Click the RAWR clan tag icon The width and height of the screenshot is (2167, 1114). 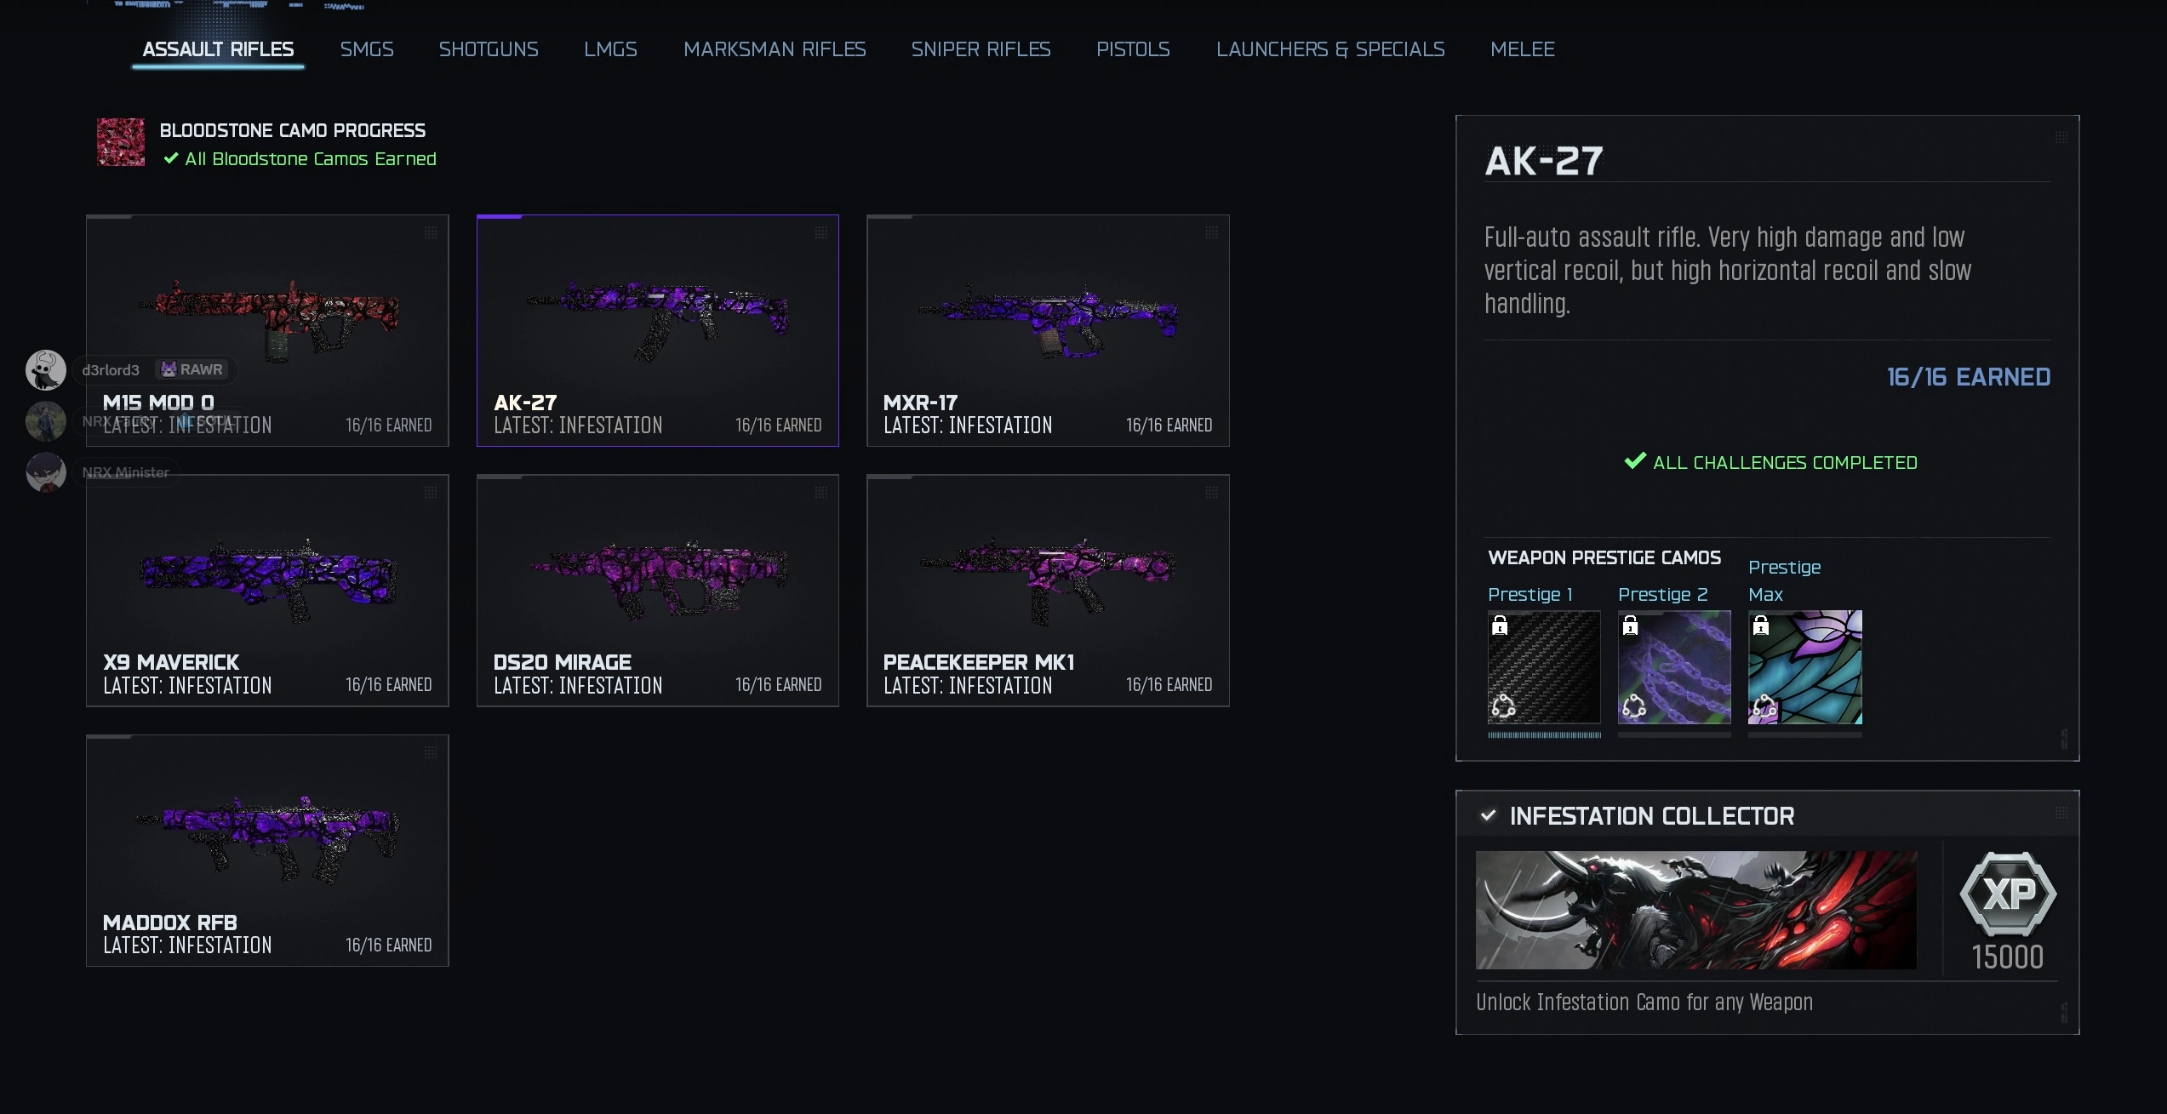(169, 369)
